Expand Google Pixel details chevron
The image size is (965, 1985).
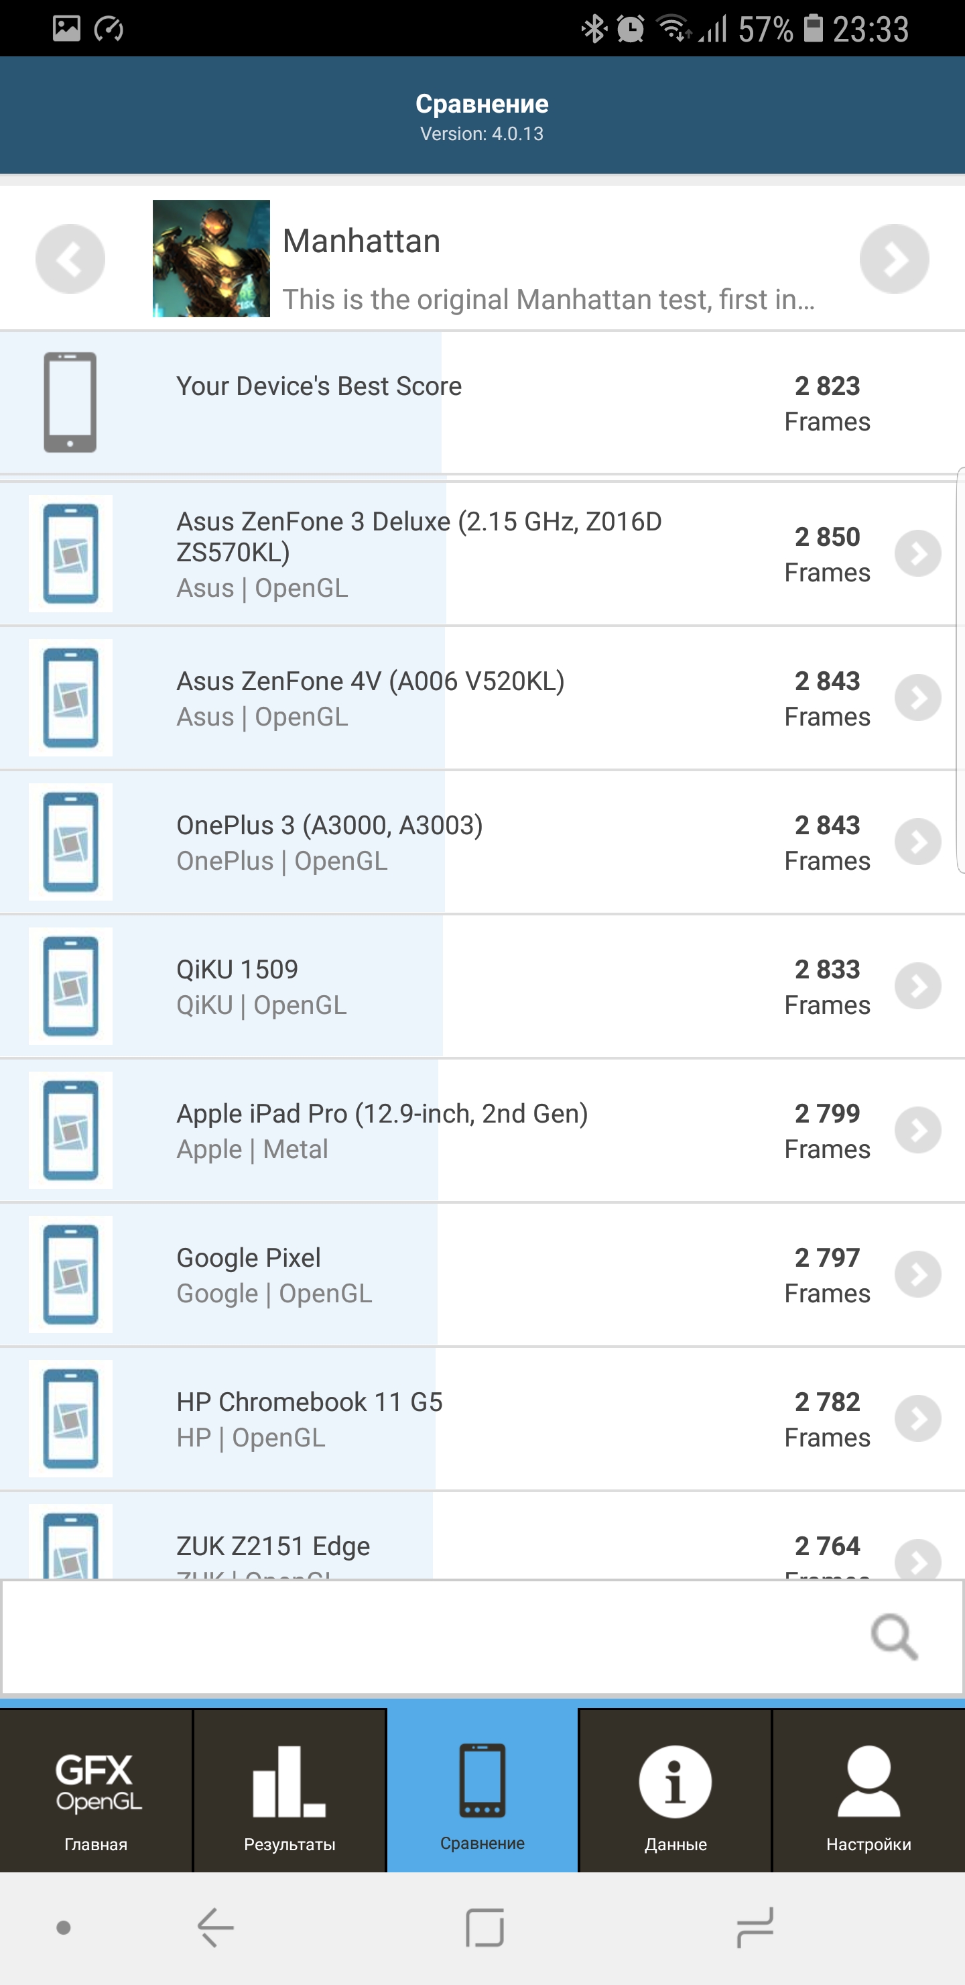tap(917, 1275)
